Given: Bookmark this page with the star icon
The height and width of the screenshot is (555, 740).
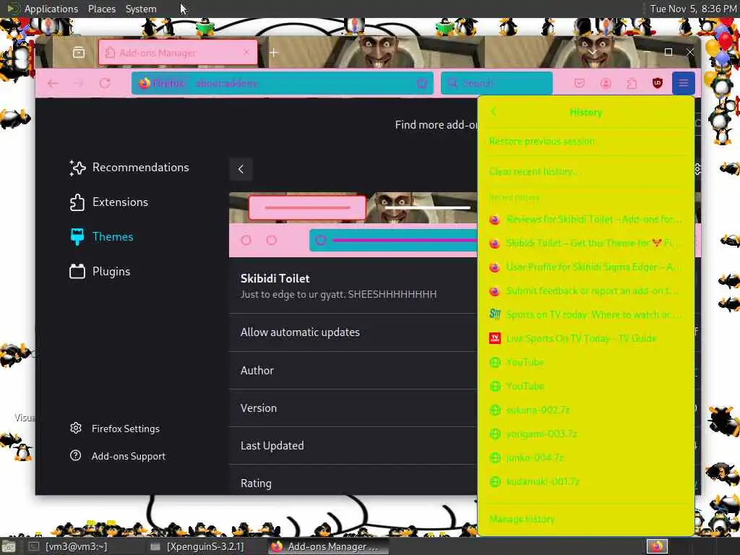Looking at the screenshot, I should pos(422,84).
